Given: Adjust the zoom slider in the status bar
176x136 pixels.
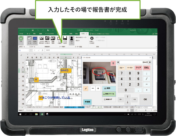Looking at the screenshot, I should tap(146, 110).
